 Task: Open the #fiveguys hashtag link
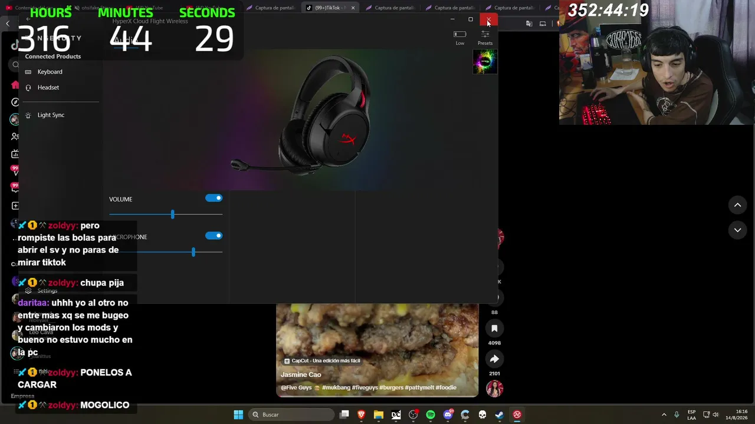365,387
